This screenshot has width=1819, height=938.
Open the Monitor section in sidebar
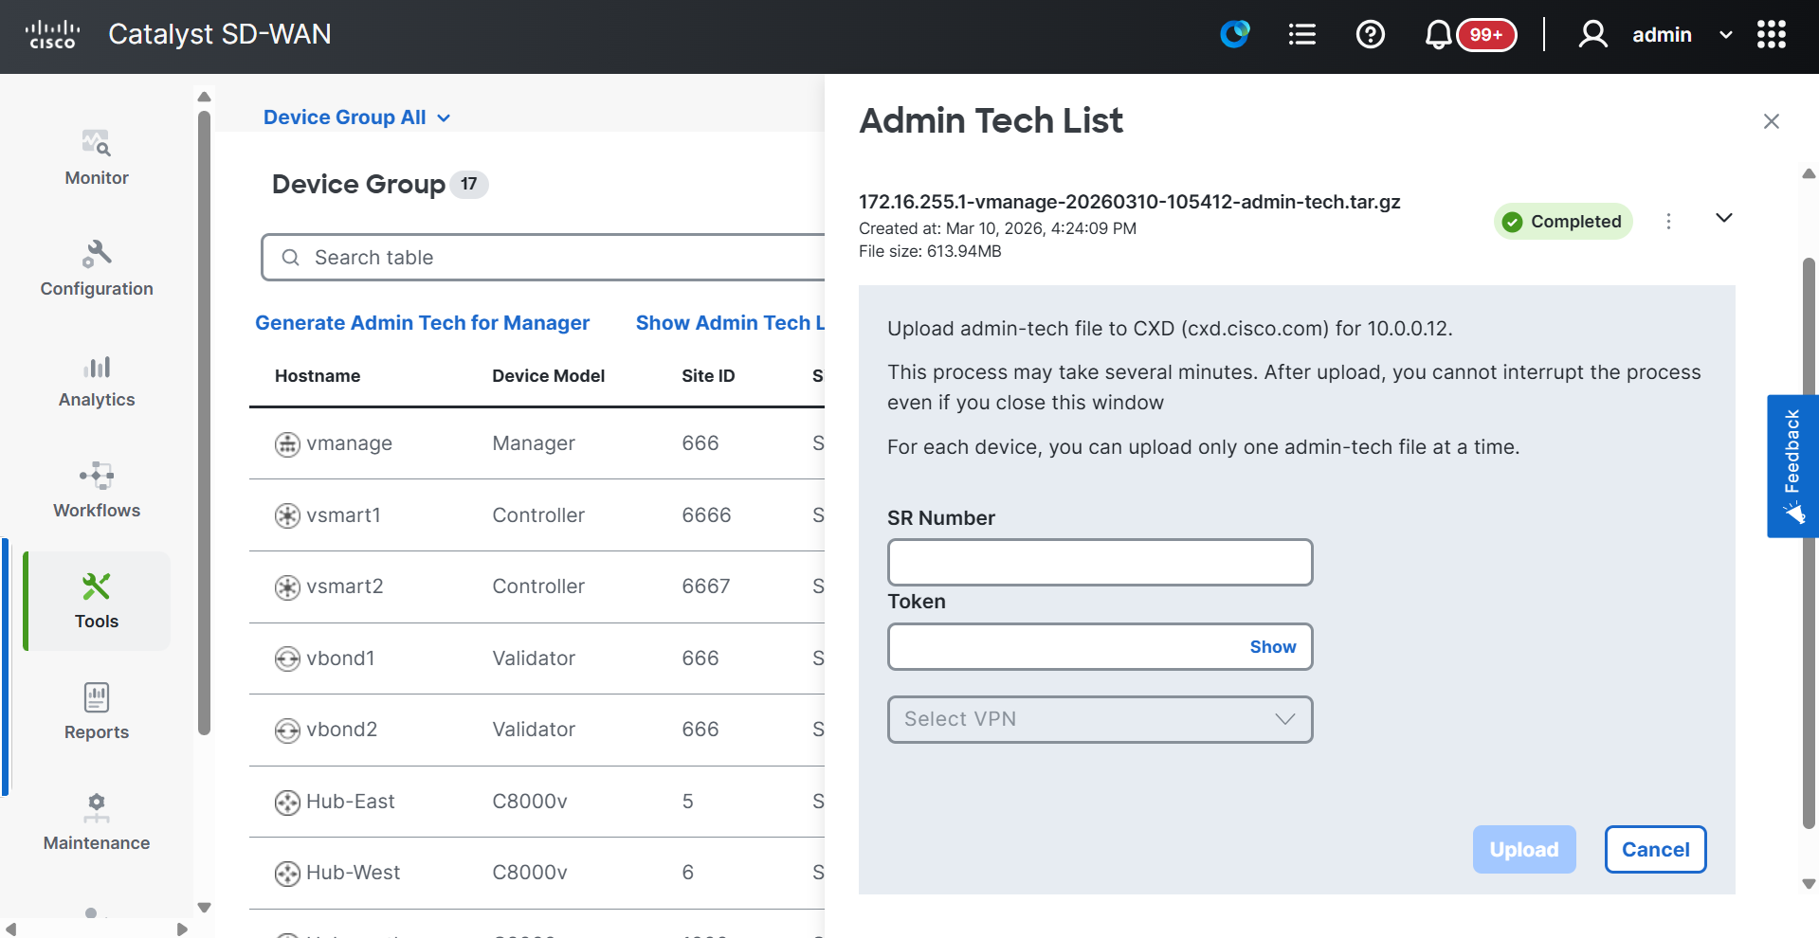tap(96, 157)
